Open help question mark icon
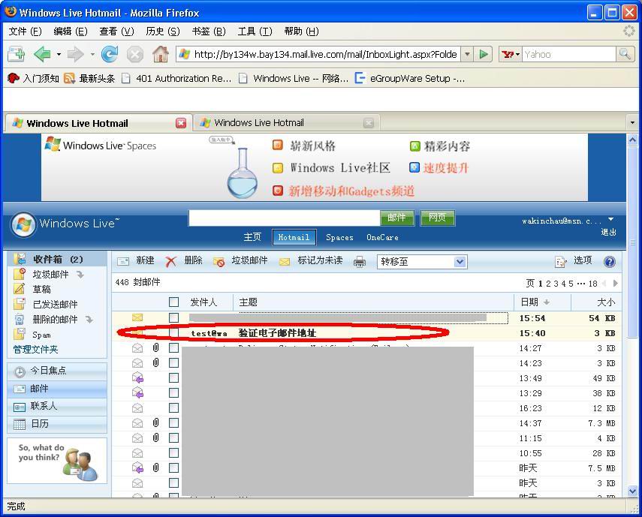This screenshot has height=517, width=642. tap(609, 262)
